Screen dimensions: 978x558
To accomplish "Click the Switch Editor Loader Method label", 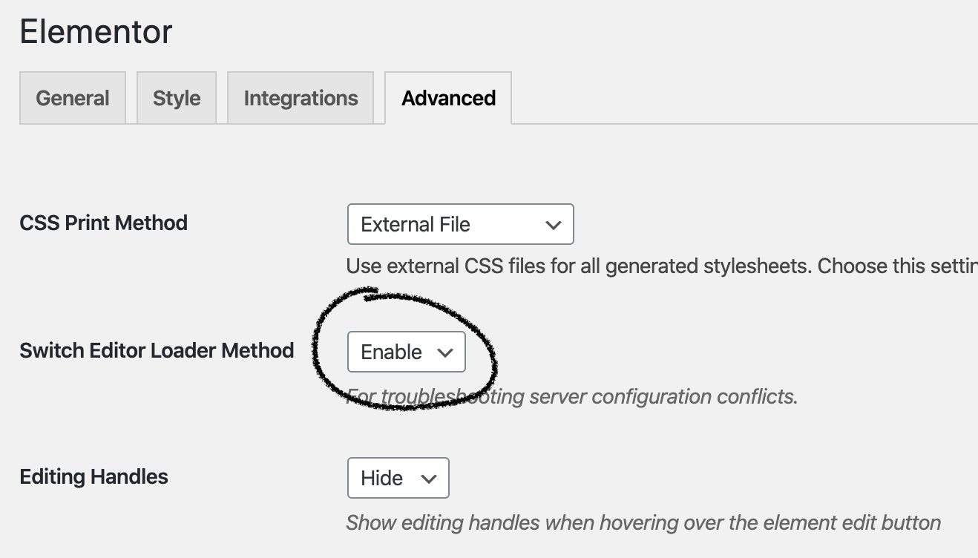I will click(x=157, y=350).
